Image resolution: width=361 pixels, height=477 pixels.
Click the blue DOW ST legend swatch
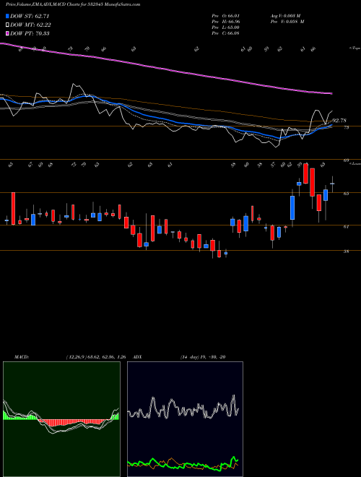click(x=8, y=17)
